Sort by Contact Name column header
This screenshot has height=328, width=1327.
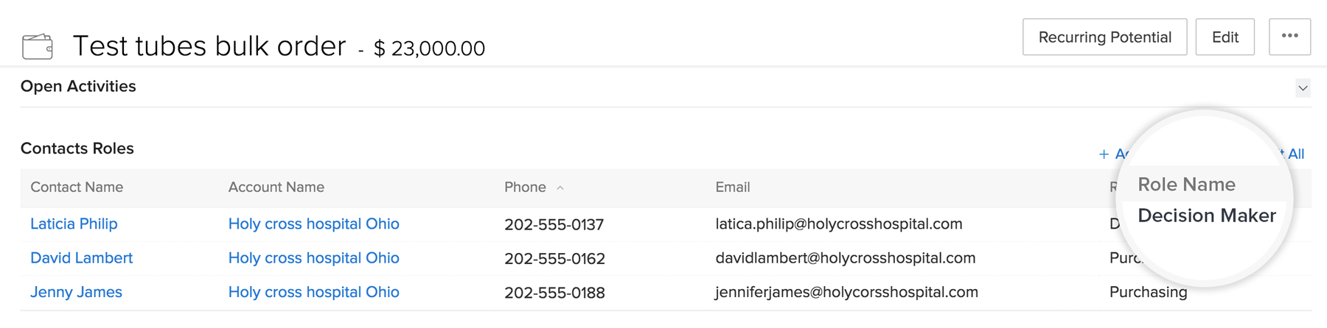point(77,188)
